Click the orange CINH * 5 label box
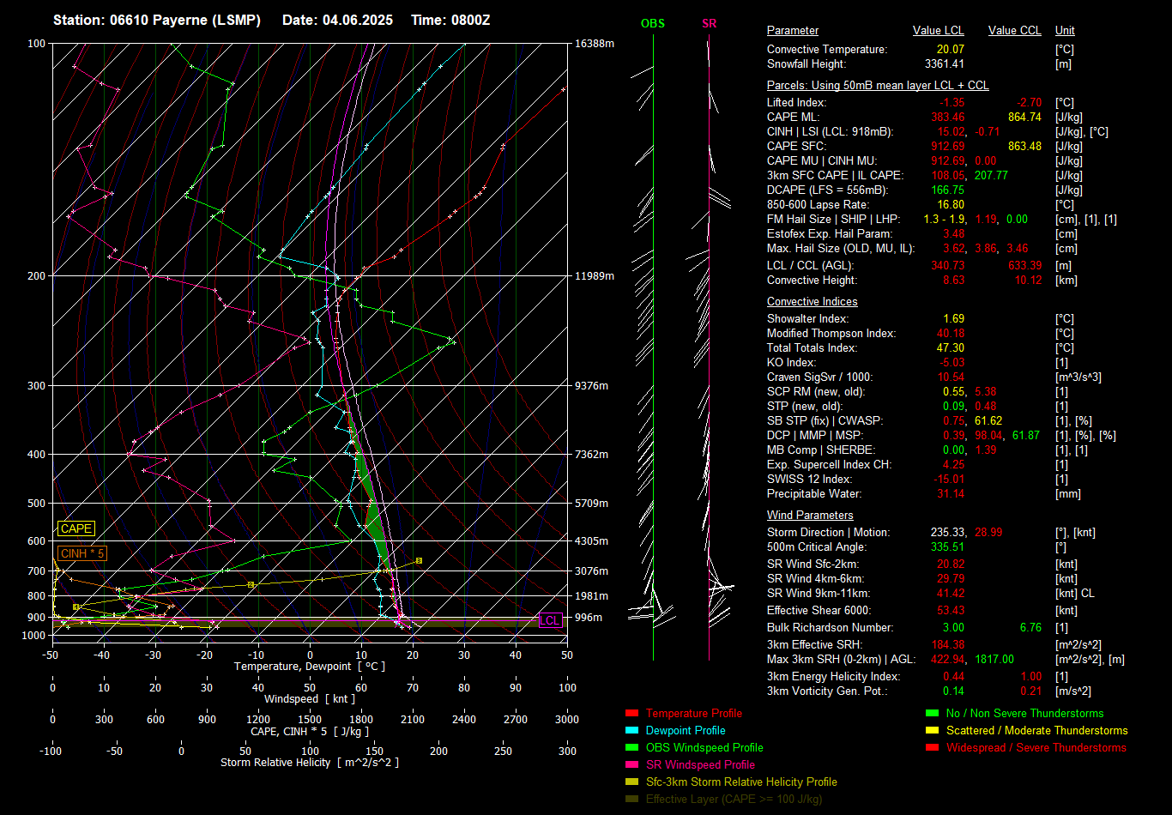 coord(82,554)
